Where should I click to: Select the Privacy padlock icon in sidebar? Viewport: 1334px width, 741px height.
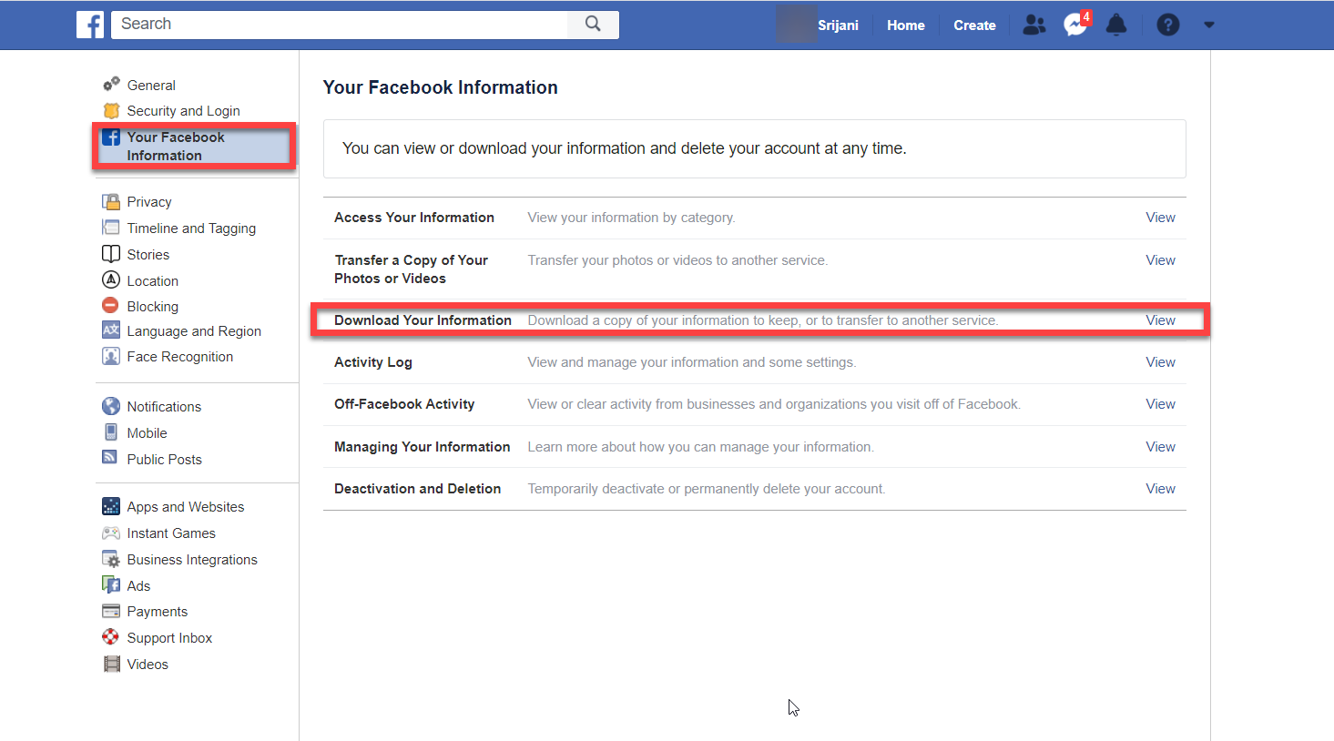[111, 201]
